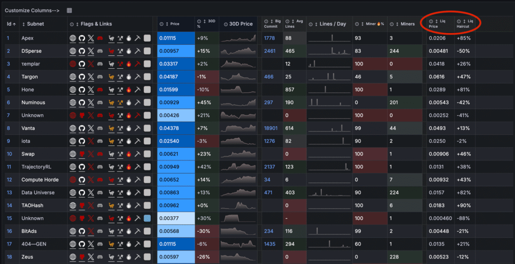Open the red Discord icon for Hone
This screenshot has width=515, height=264.
(100, 90)
